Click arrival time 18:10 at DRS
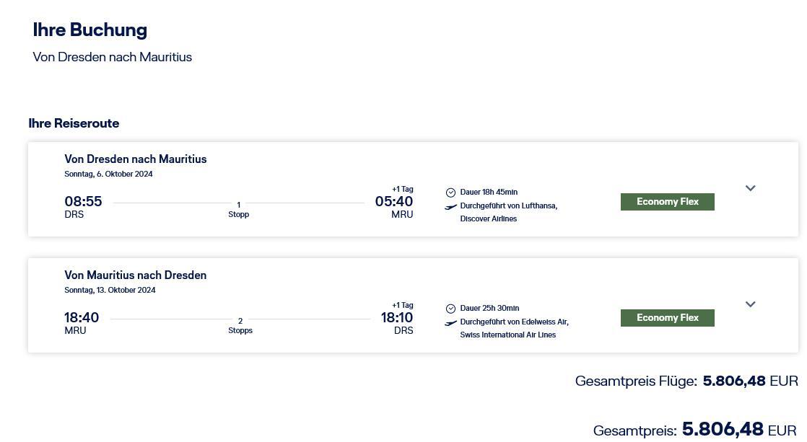This screenshot has width=807, height=442. 397,318
